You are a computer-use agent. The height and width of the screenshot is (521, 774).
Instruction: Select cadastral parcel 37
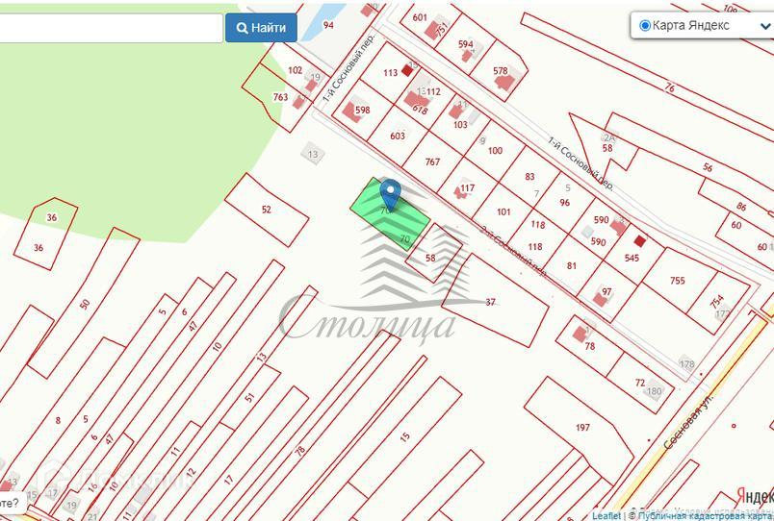point(495,301)
